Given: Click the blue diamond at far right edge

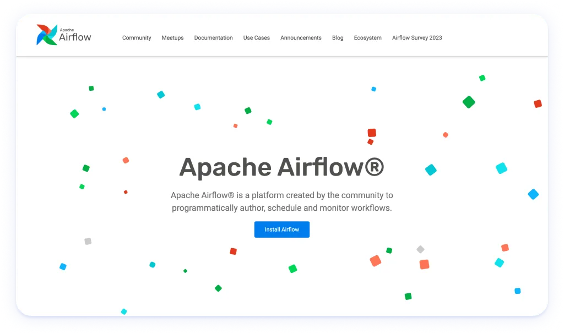Looking at the screenshot, I should pyautogui.click(x=533, y=194).
